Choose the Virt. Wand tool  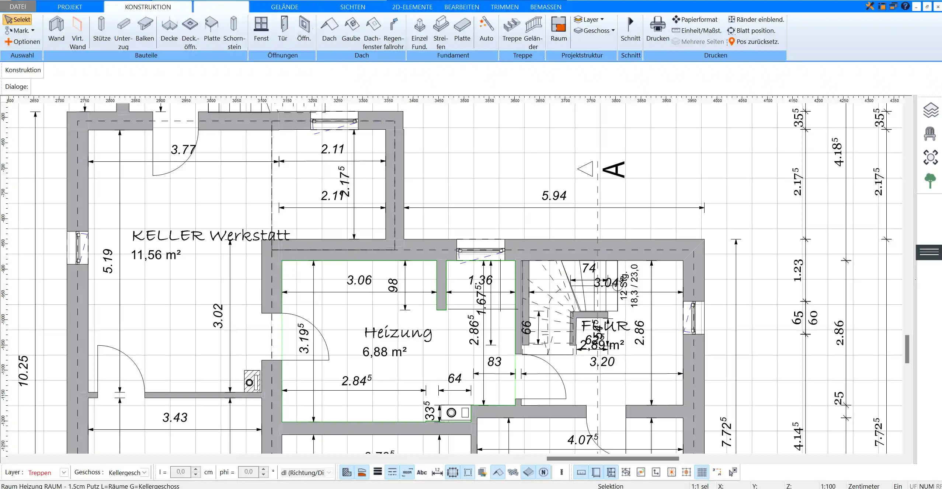click(x=77, y=32)
